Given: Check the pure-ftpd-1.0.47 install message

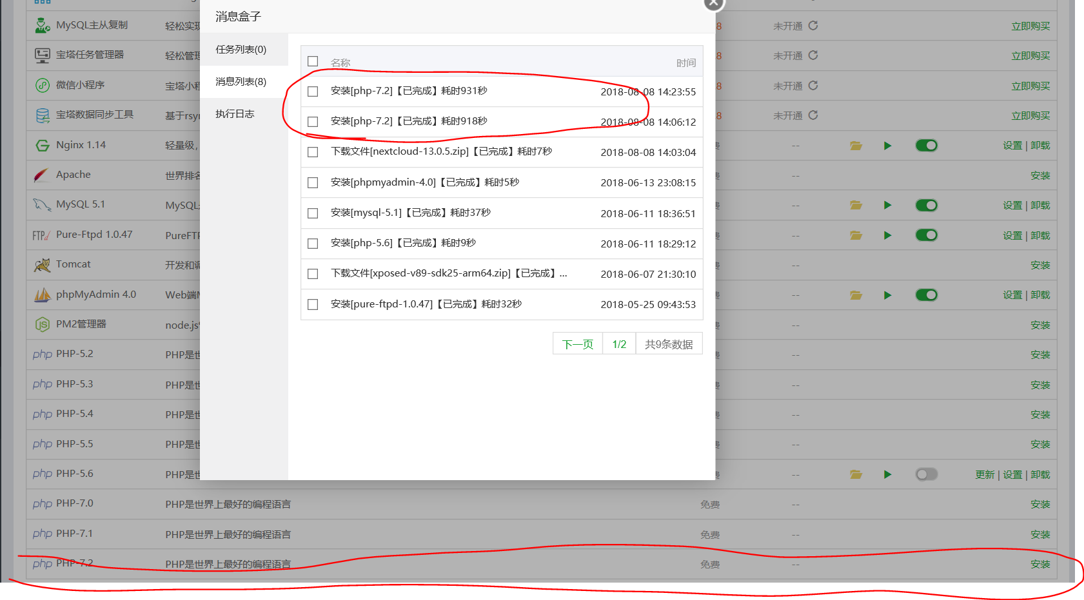Looking at the screenshot, I should point(313,304).
